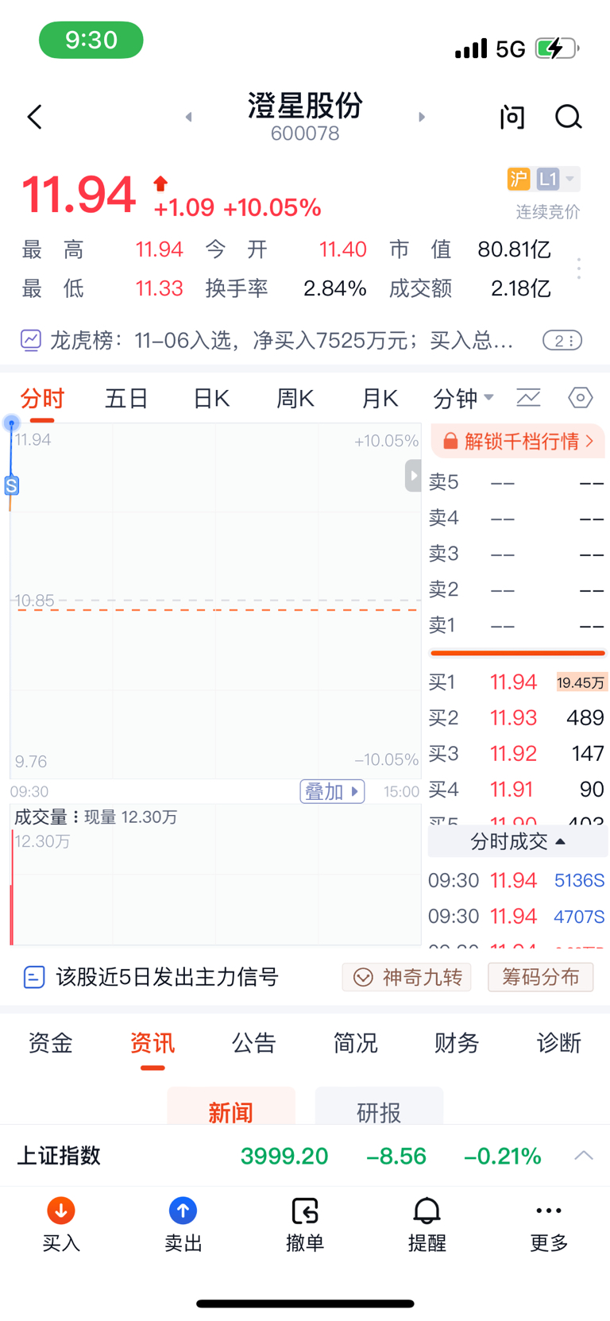
Task: Switch to 财务 tab
Action: 457,1043
